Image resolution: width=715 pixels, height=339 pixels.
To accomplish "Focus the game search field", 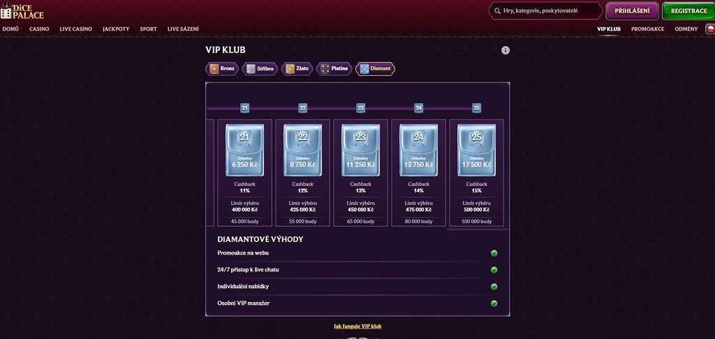I will (545, 10).
